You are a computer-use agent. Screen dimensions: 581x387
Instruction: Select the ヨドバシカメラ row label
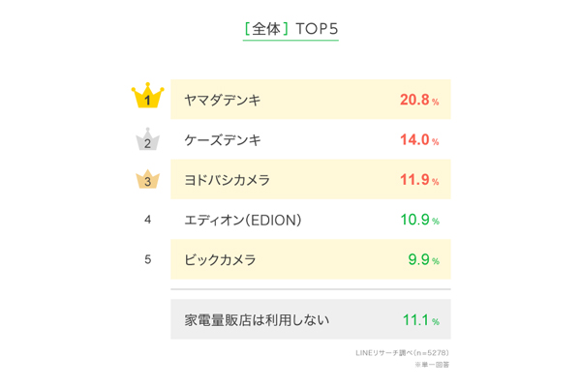[x=228, y=180]
